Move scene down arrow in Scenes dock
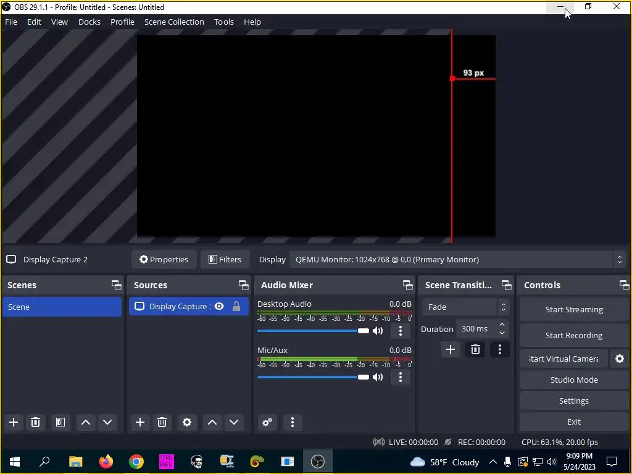 tap(107, 422)
